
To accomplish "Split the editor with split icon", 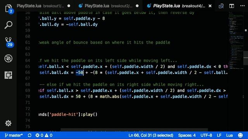I will tap(232, 6).
